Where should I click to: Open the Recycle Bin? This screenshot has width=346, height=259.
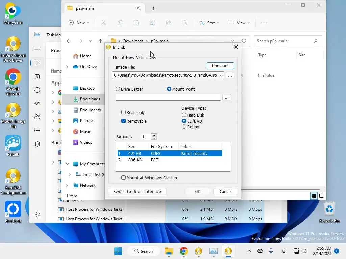[x=329, y=212]
